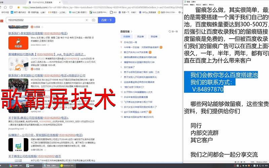Clear the Baidu search box with X
Viewport: 269px width, 168px height.
pos(87,20)
